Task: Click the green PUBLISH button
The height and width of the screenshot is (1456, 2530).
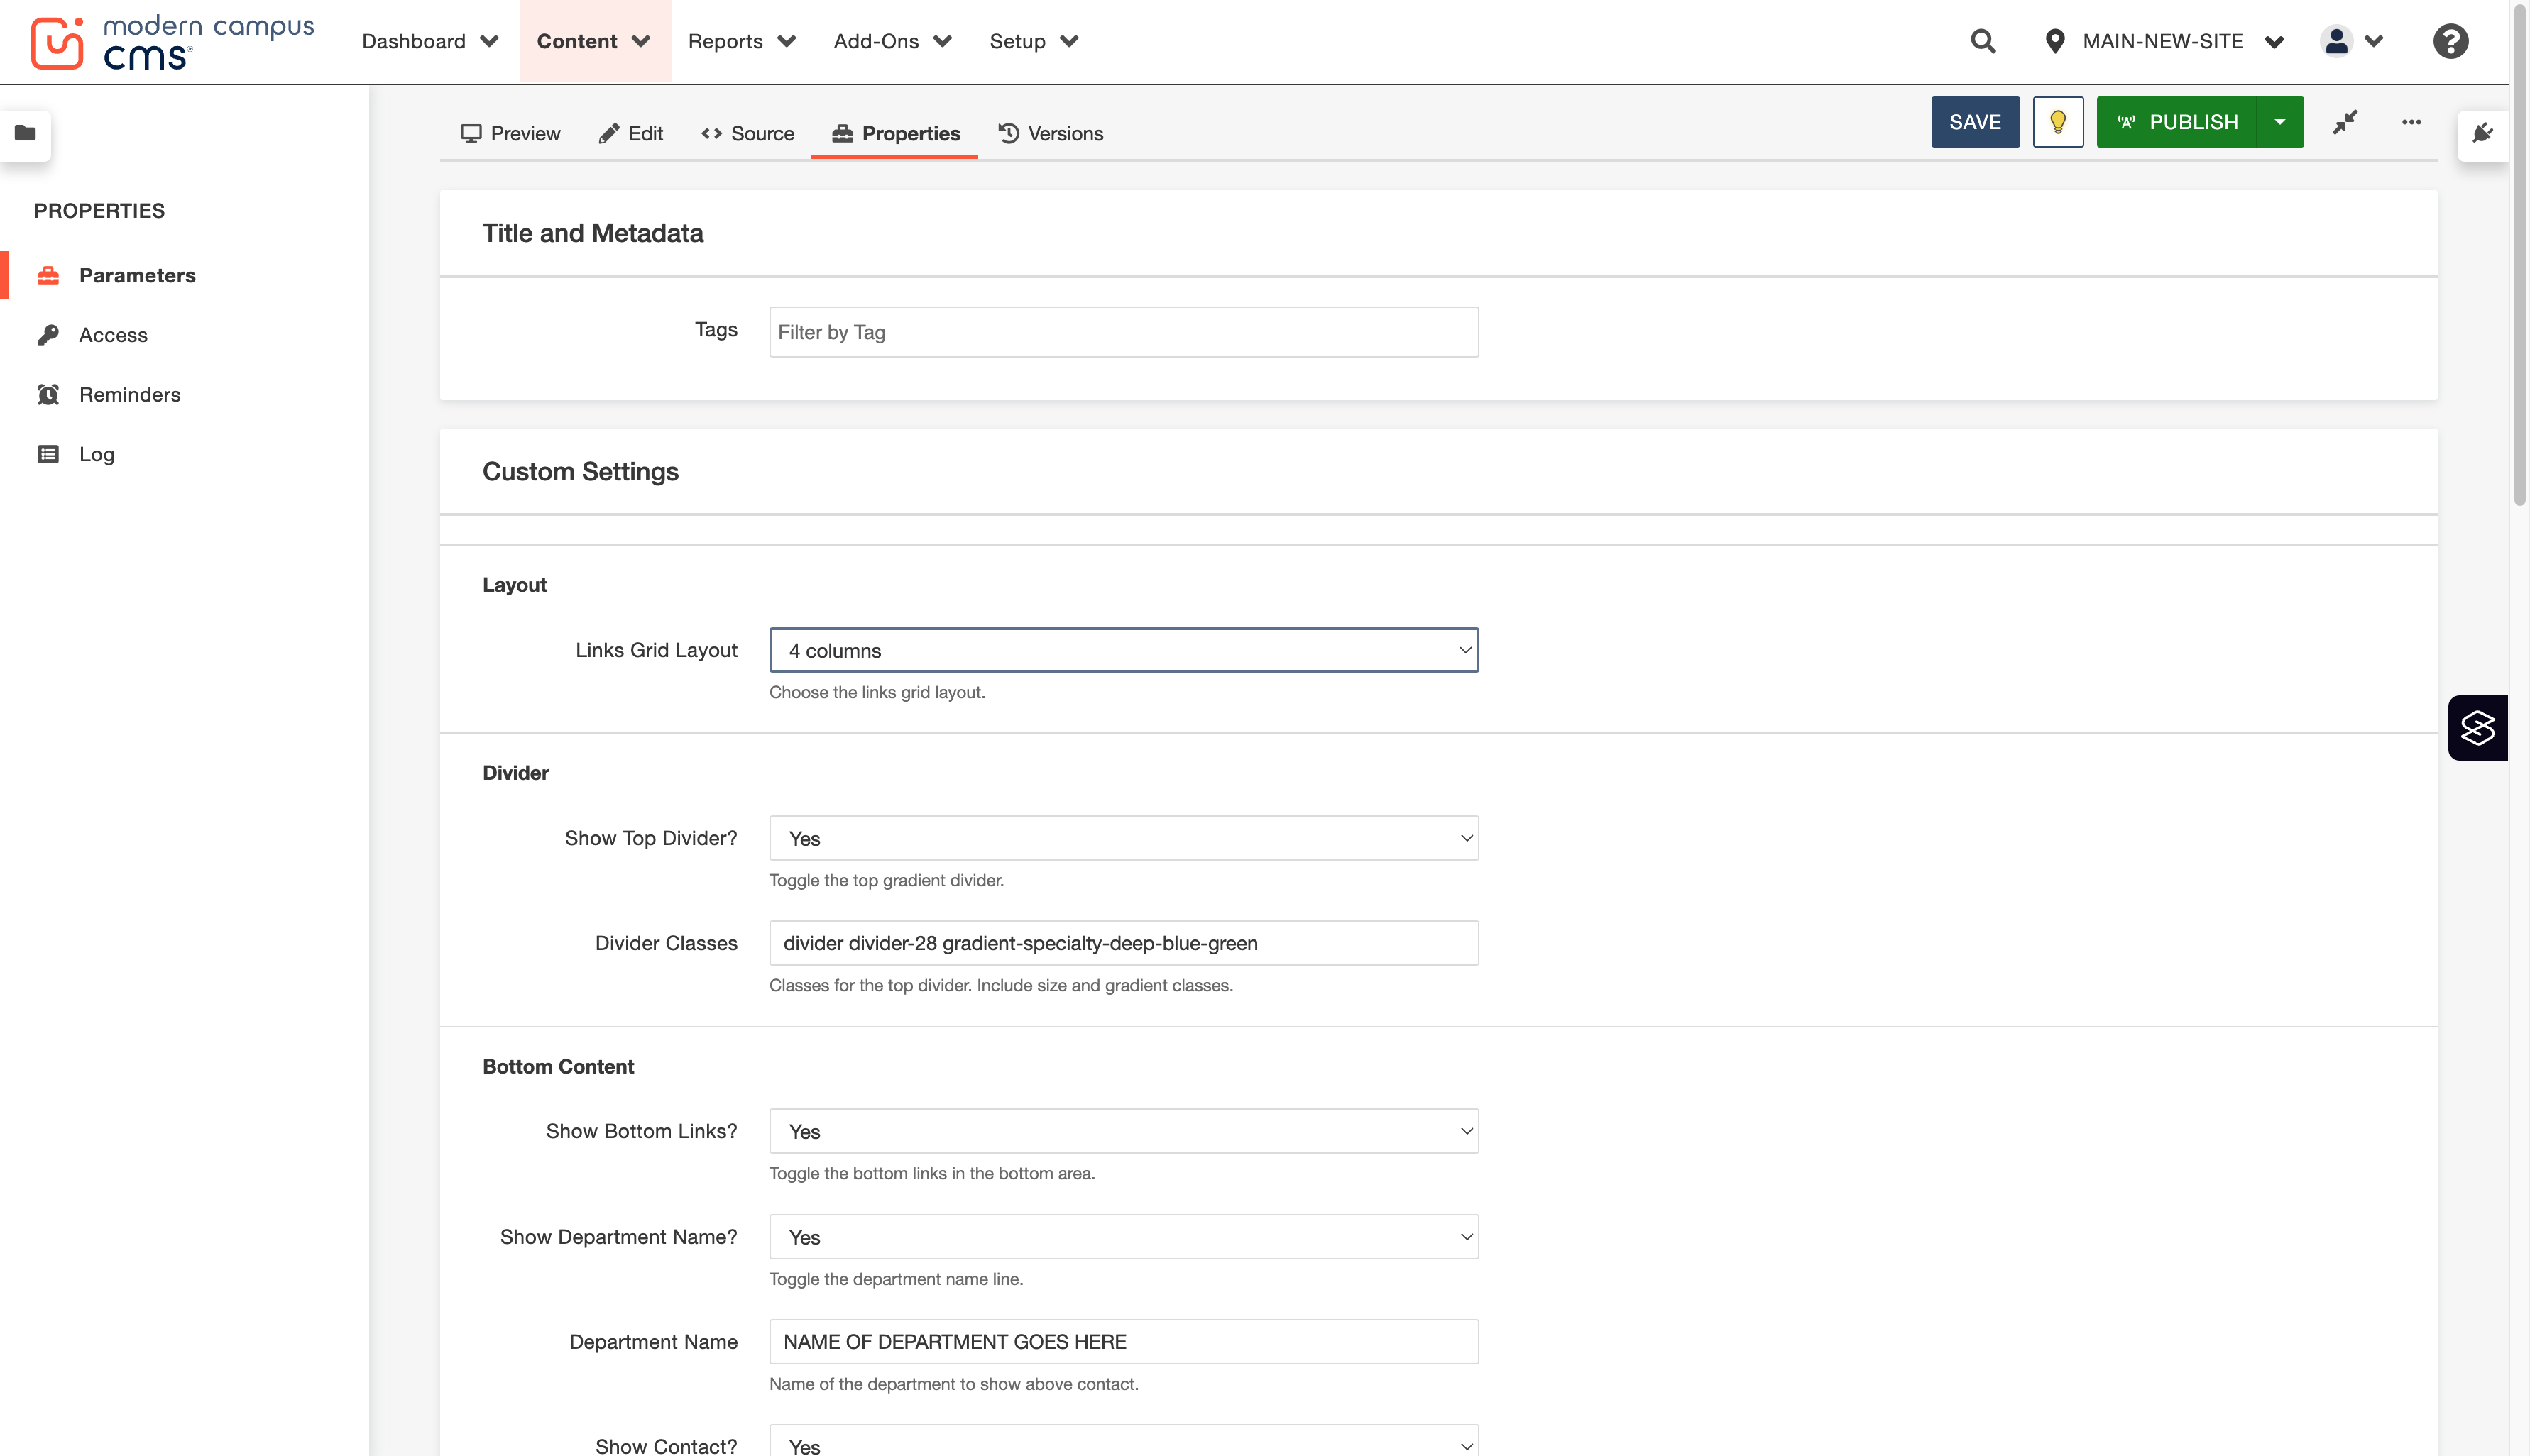Action: (x=2177, y=122)
